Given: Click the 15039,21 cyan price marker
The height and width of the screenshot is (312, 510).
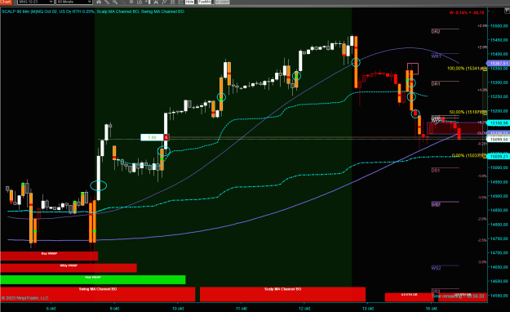Looking at the screenshot, I should click(x=499, y=157).
